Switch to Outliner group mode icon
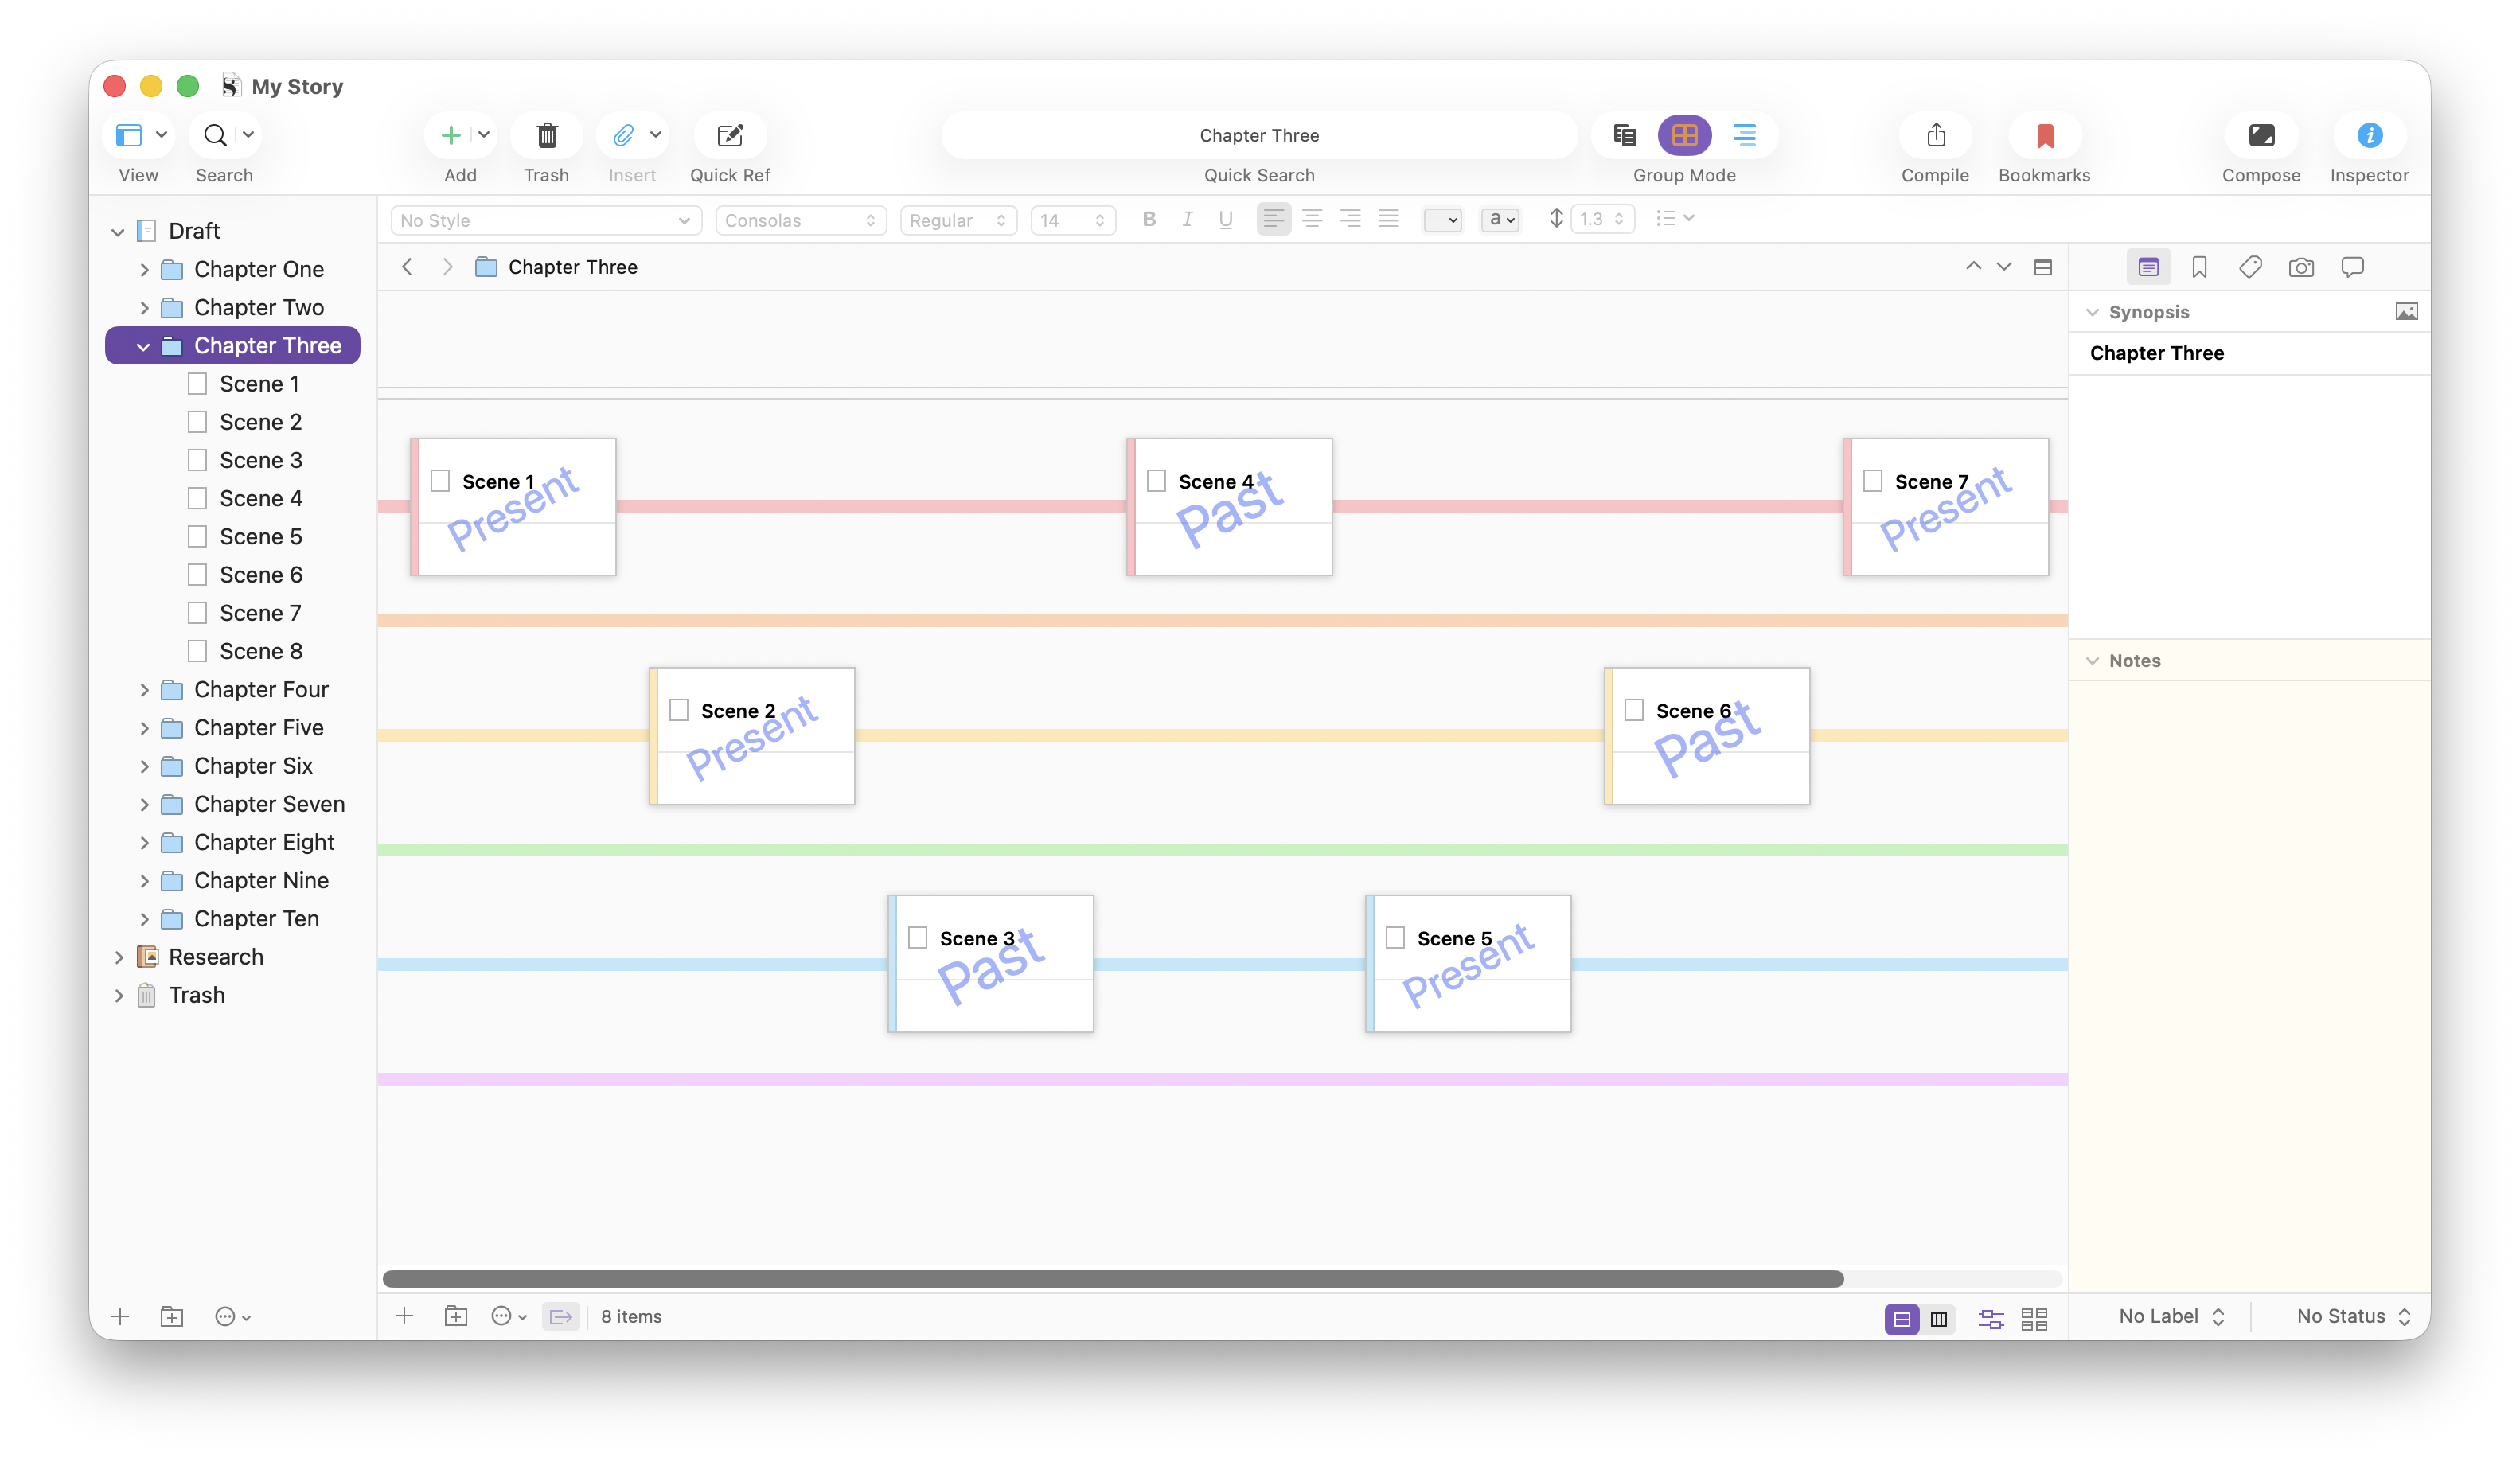This screenshot has height=1458, width=2520. tap(1744, 135)
